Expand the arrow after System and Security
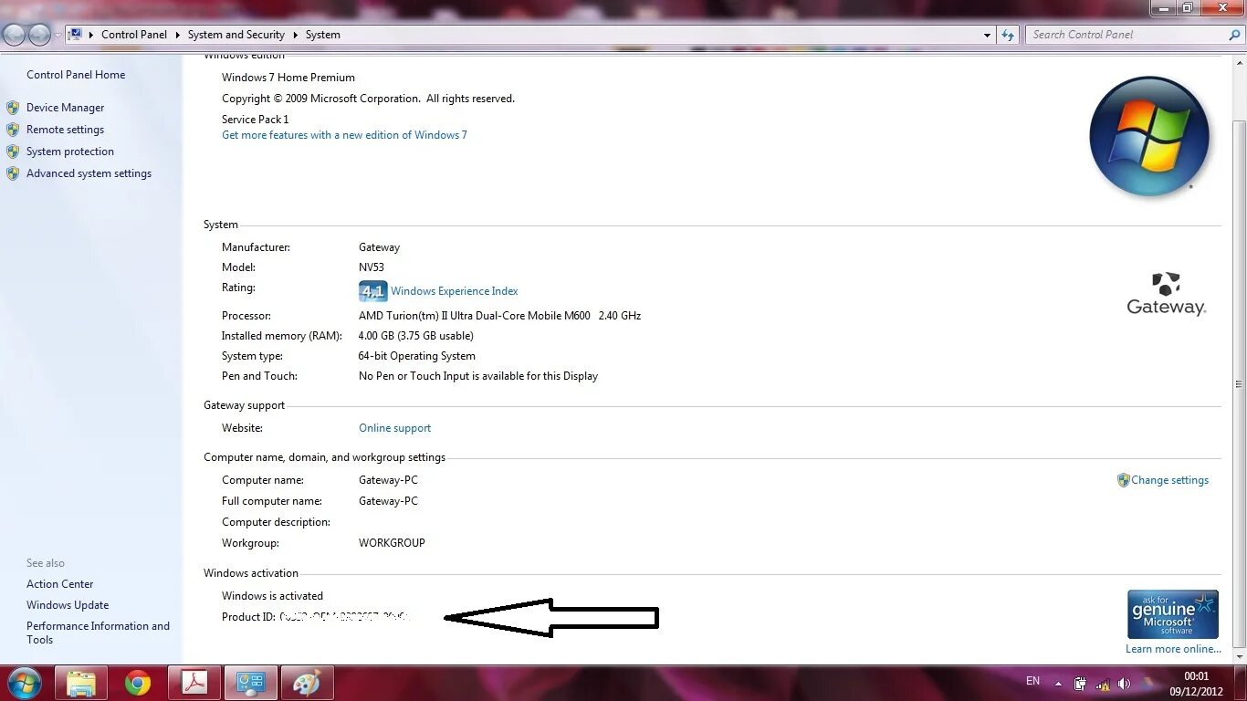The height and width of the screenshot is (701, 1247). (296, 35)
